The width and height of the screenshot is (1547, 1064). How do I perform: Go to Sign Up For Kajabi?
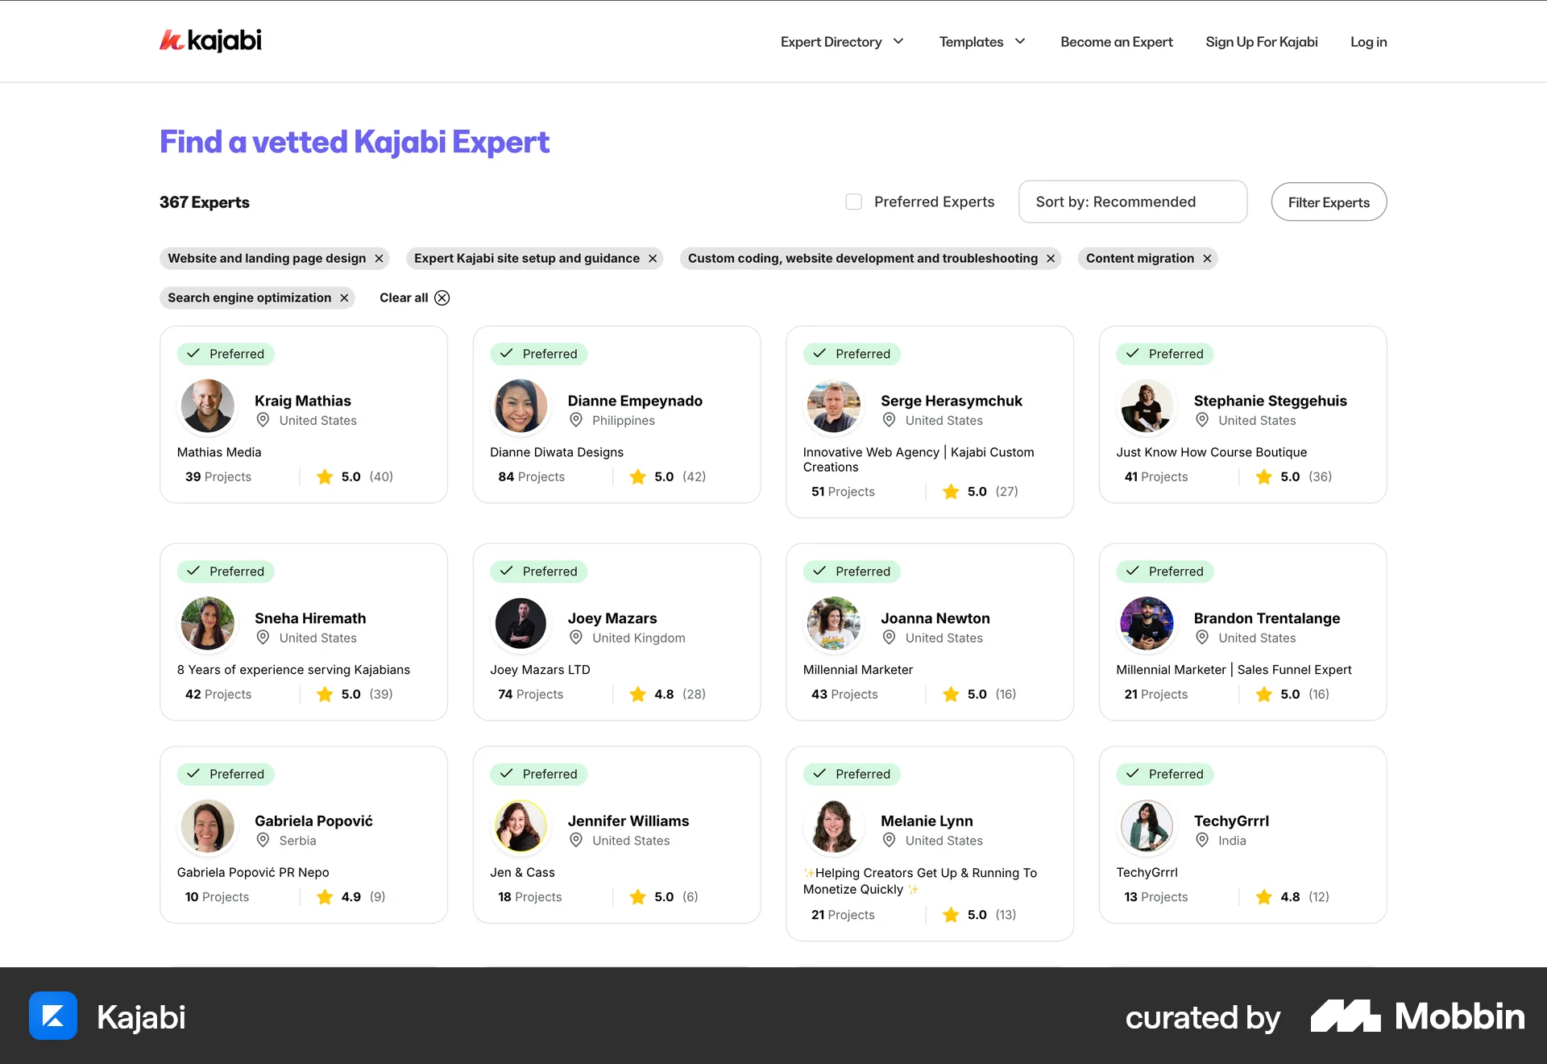point(1261,42)
